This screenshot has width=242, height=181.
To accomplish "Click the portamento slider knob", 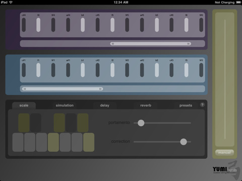I will [141, 123].
